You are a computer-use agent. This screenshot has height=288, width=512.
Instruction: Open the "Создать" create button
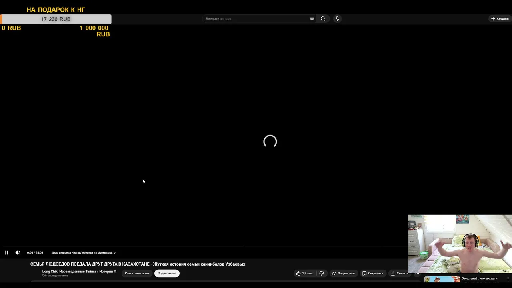(500, 19)
